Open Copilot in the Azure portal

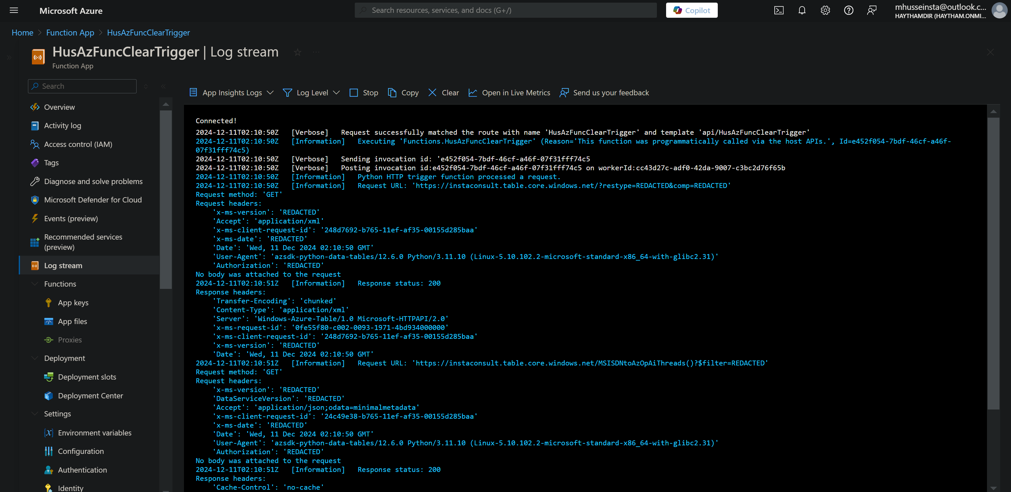tap(691, 10)
